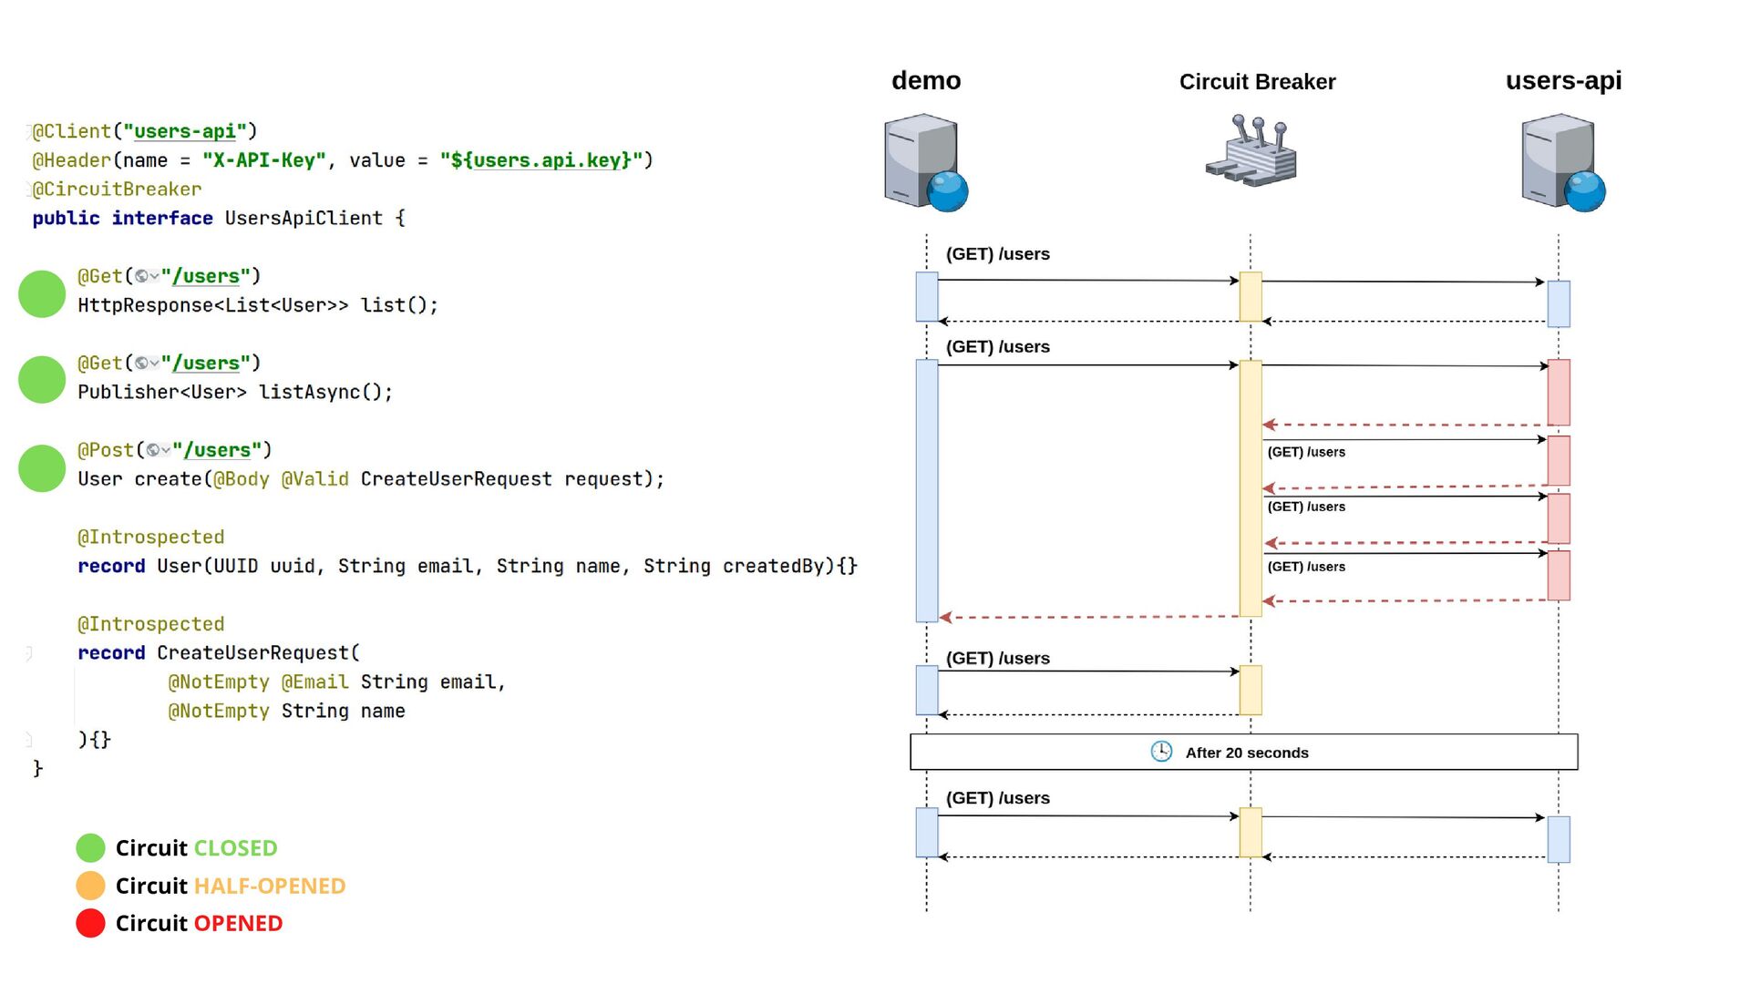Click Circuit OPENED legend text
The image size is (1750, 984).
click(199, 924)
